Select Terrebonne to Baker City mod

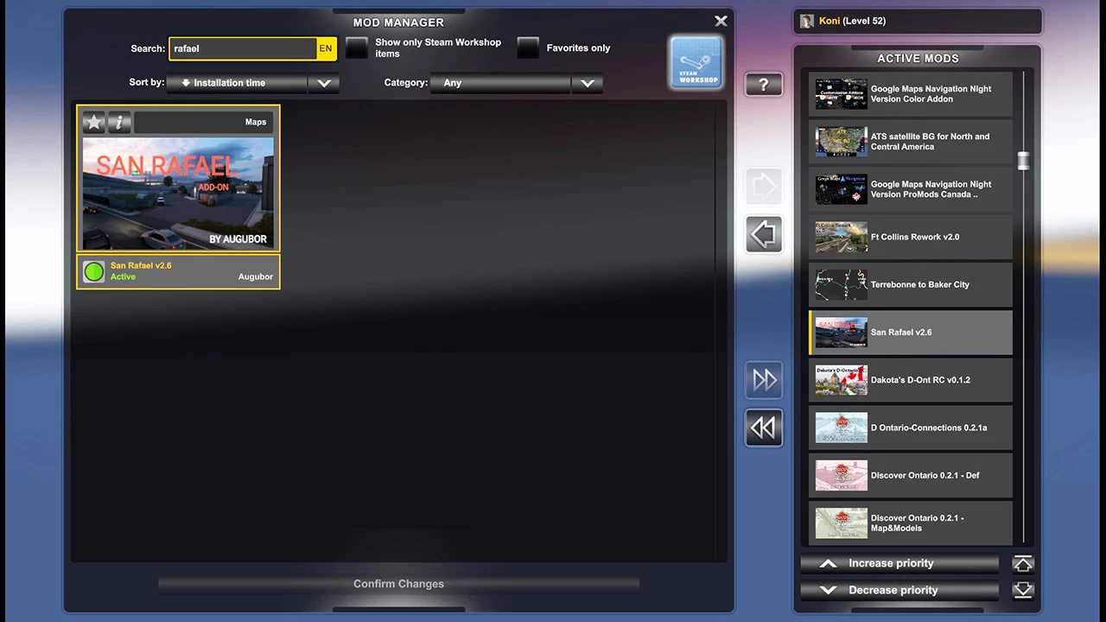(911, 285)
